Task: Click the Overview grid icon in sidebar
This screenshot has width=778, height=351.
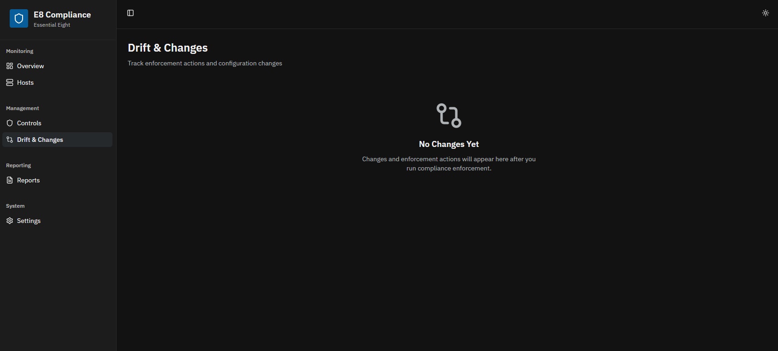Action: (10, 66)
